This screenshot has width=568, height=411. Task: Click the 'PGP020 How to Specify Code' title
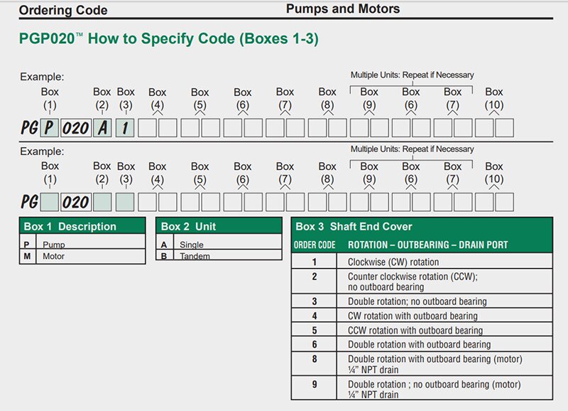tap(168, 38)
